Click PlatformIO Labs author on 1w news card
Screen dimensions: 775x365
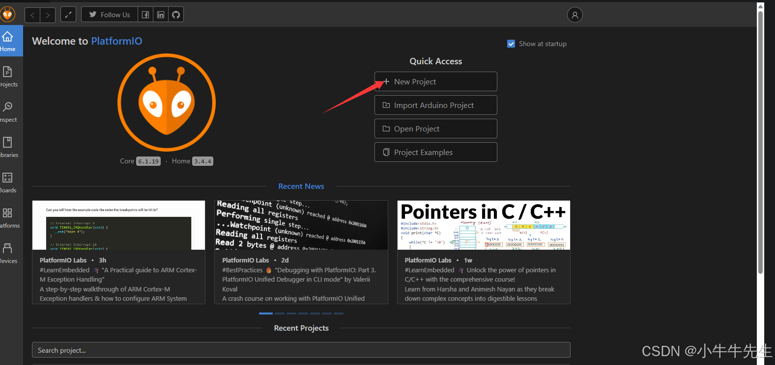[428, 261]
